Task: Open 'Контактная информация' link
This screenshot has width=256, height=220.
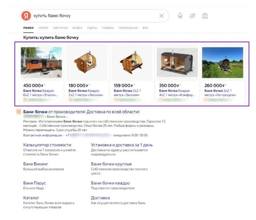Action: (42, 135)
